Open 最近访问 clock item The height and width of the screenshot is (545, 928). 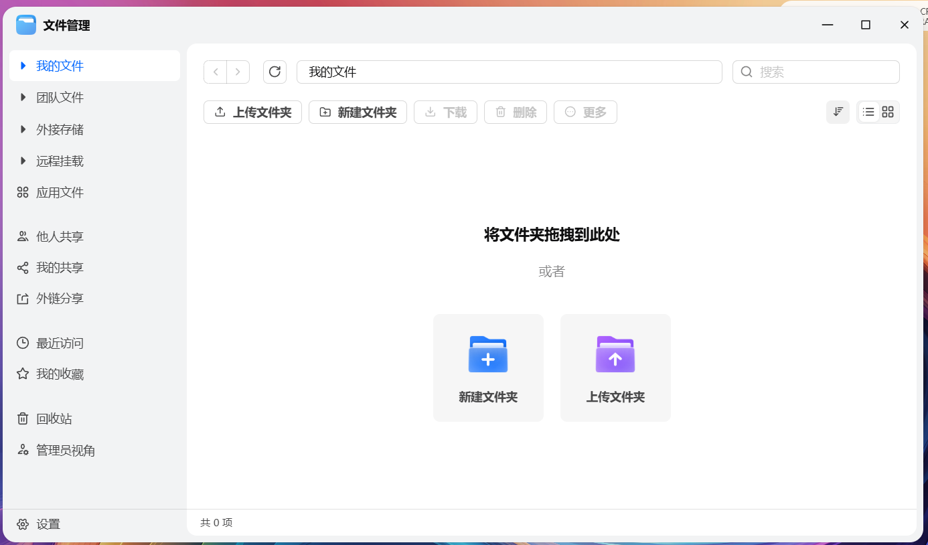60,343
